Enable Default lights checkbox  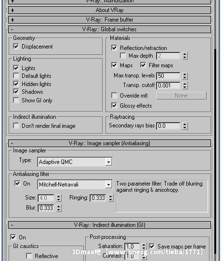coord(16,76)
